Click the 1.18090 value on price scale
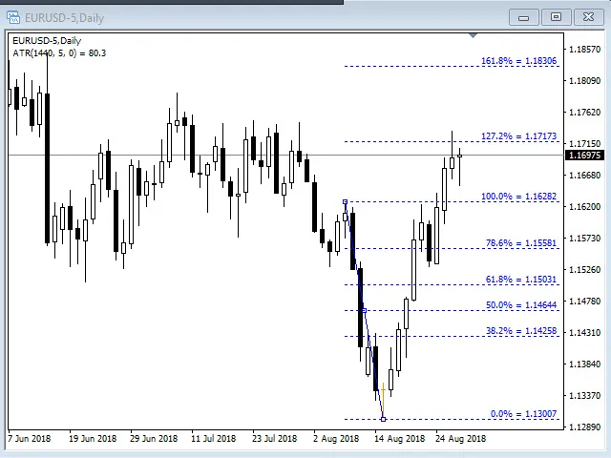 pos(583,81)
